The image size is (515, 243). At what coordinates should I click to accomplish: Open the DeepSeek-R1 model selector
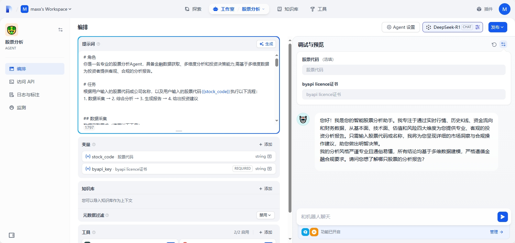(x=453, y=27)
